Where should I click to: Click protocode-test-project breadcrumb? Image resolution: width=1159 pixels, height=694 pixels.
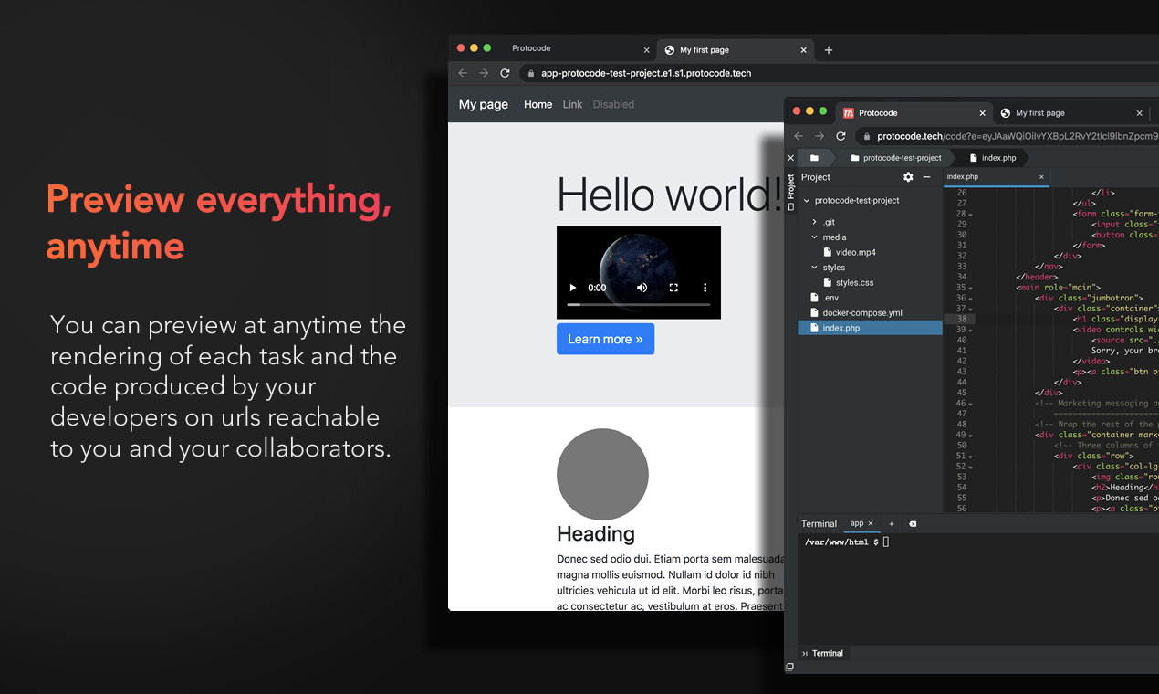tap(895, 158)
